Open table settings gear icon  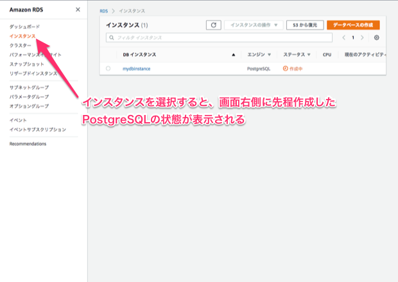pyautogui.click(x=376, y=38)
